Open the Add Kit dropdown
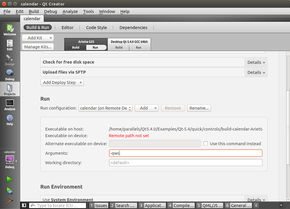290x209 pixels. coord(38,38)
